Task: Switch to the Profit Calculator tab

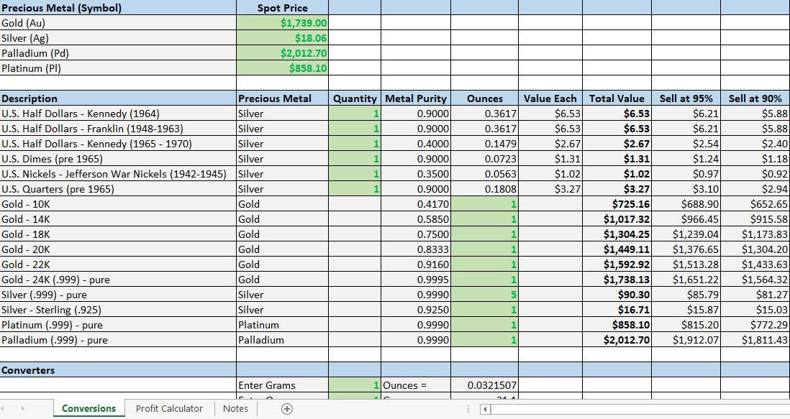Action: [x=170, y=408]
